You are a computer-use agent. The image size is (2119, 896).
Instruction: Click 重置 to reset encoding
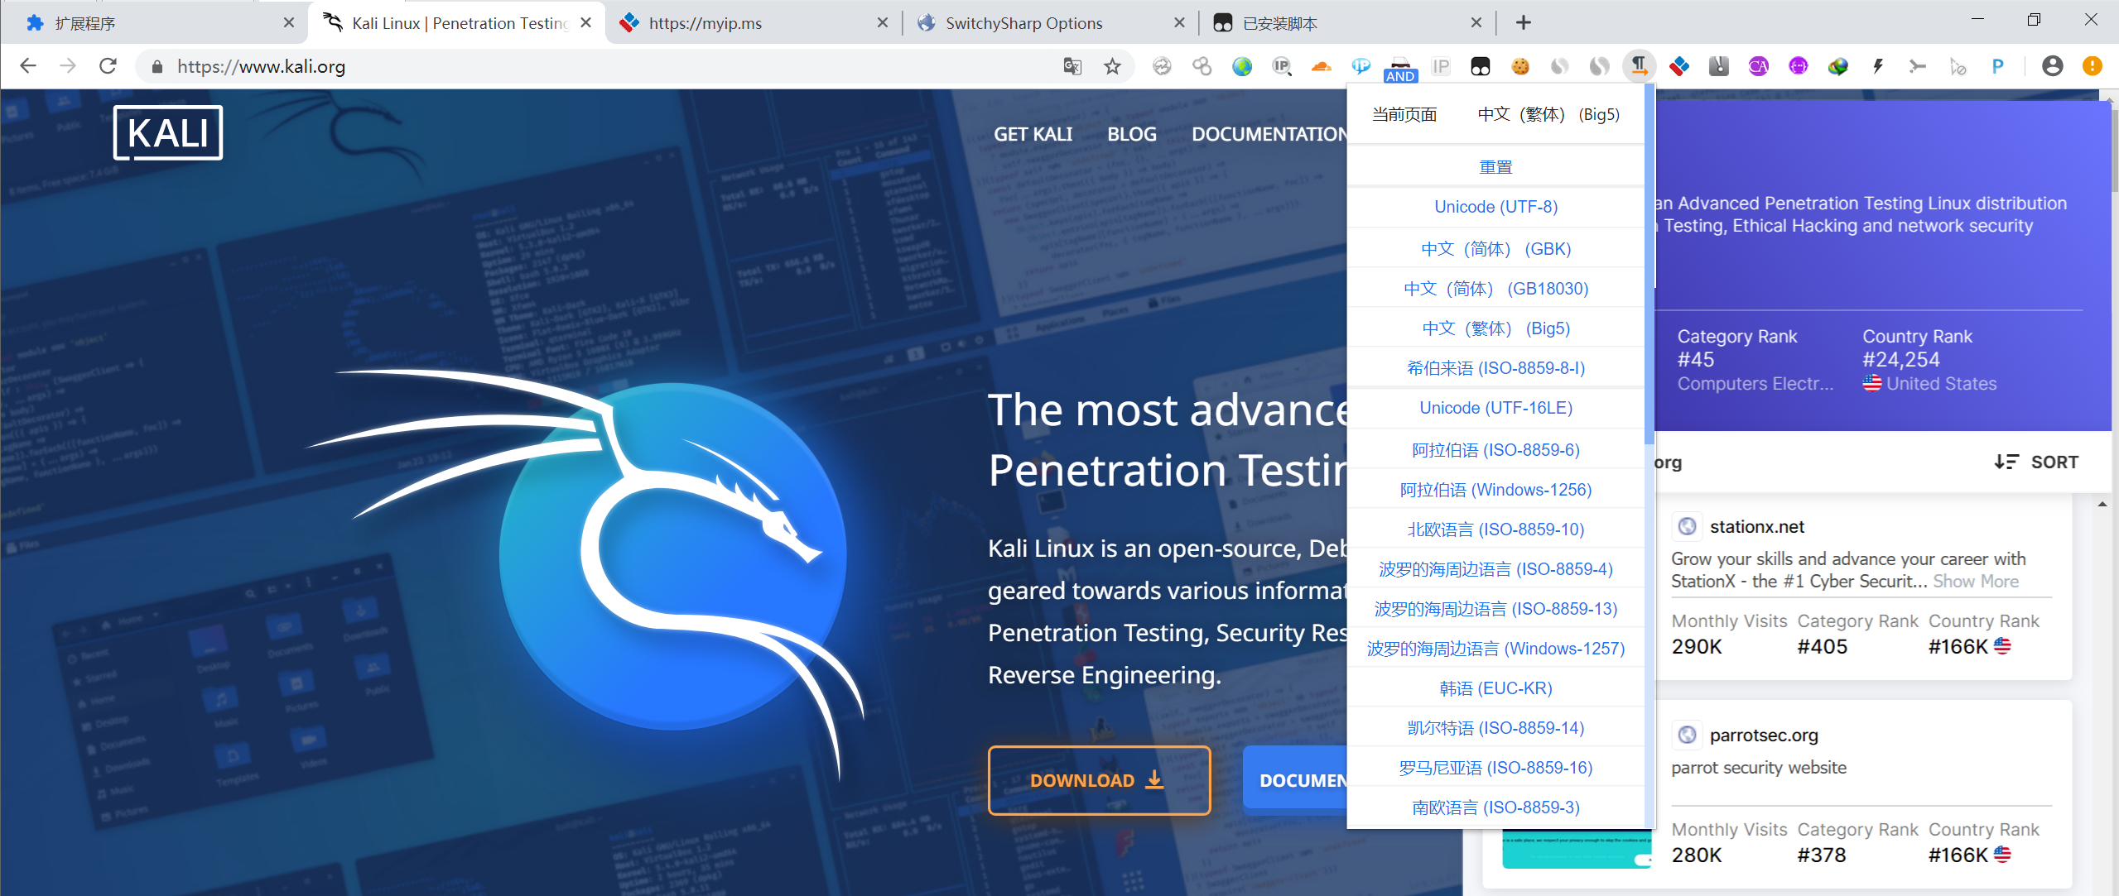[1495, 167]
